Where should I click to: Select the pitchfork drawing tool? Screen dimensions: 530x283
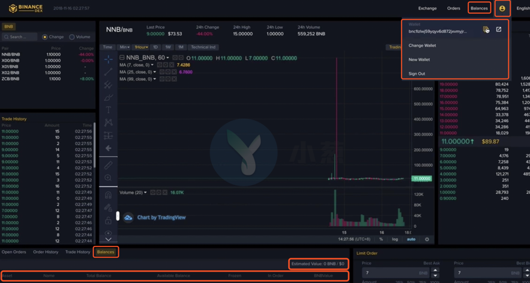tap(108, 84)
